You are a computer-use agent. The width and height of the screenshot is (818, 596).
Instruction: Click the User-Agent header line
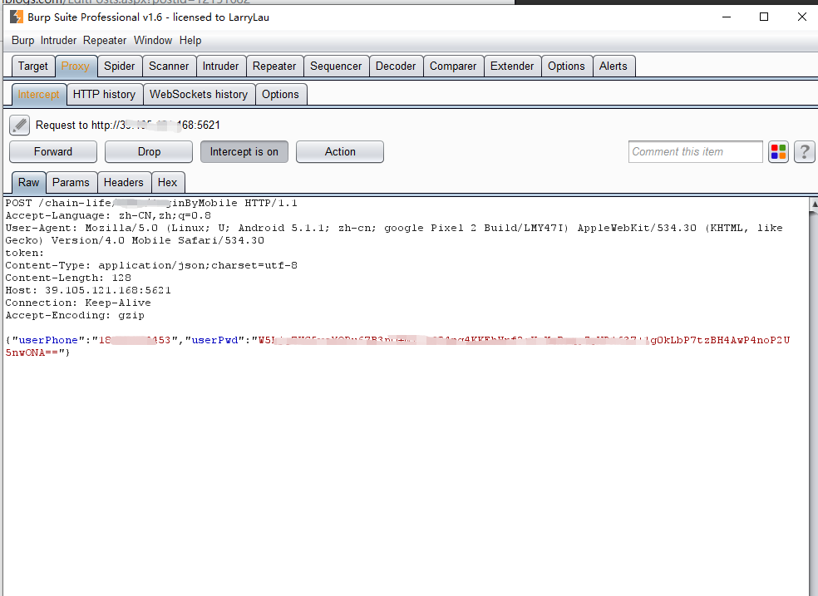[394, 234]
